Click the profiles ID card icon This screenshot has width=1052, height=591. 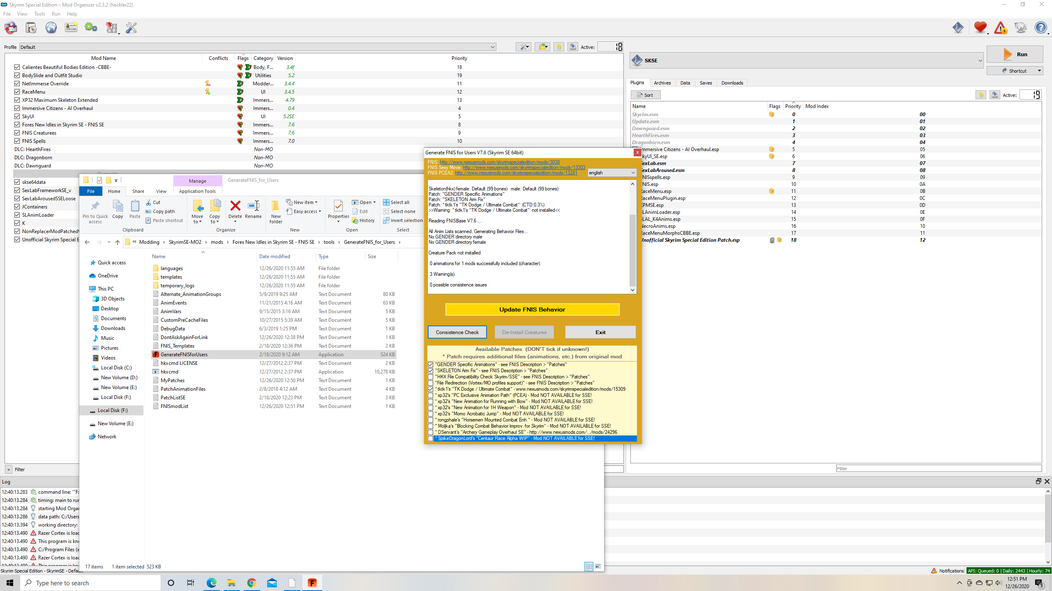pyautogui.click(x=71, y=27)
